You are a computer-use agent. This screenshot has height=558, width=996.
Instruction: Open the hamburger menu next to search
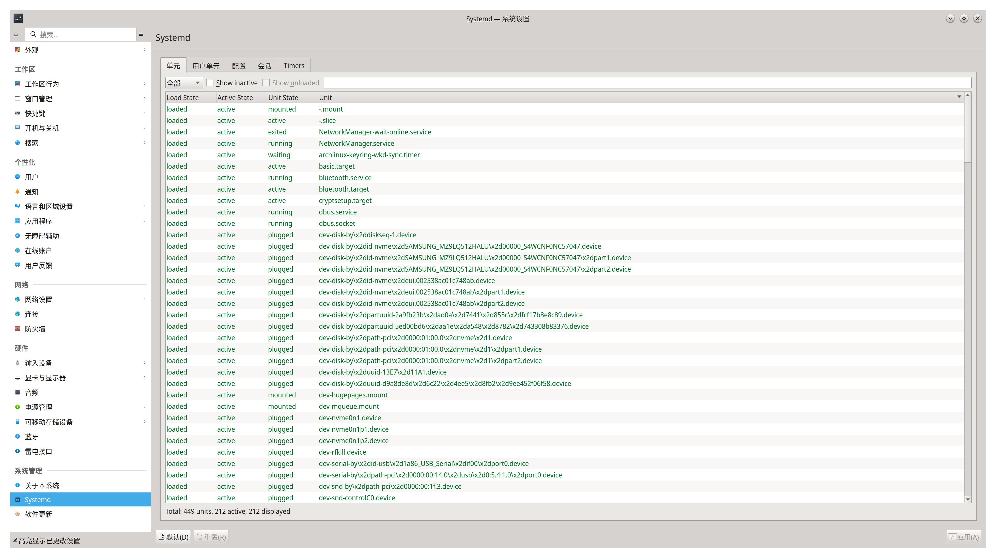142,34
